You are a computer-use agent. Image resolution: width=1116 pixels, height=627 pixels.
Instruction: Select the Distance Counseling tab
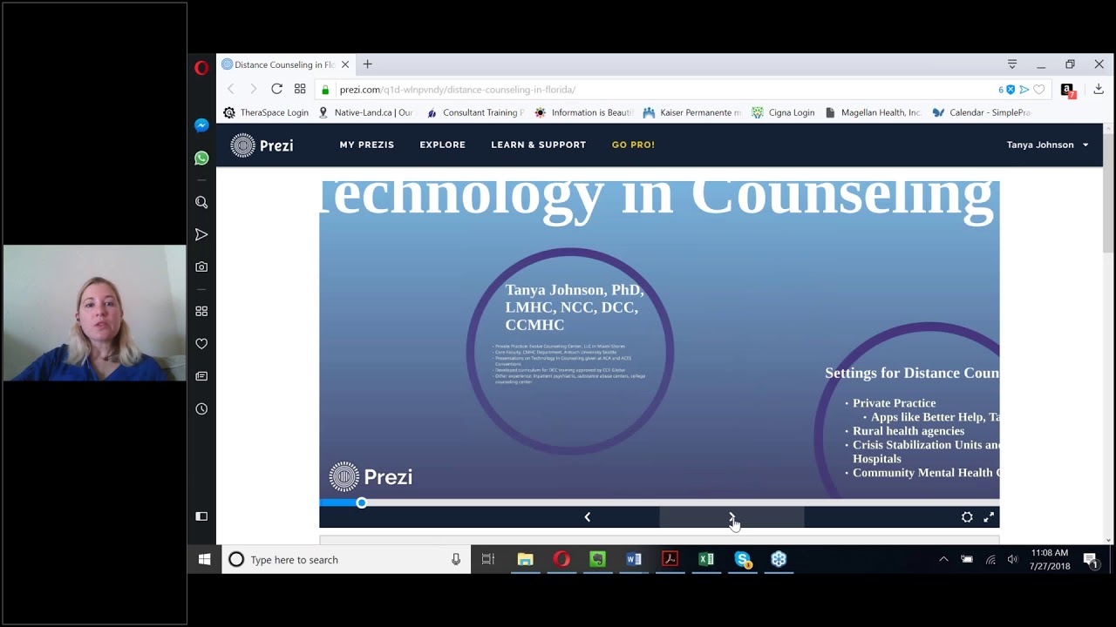pyautogui.click(x=285, y=64)
